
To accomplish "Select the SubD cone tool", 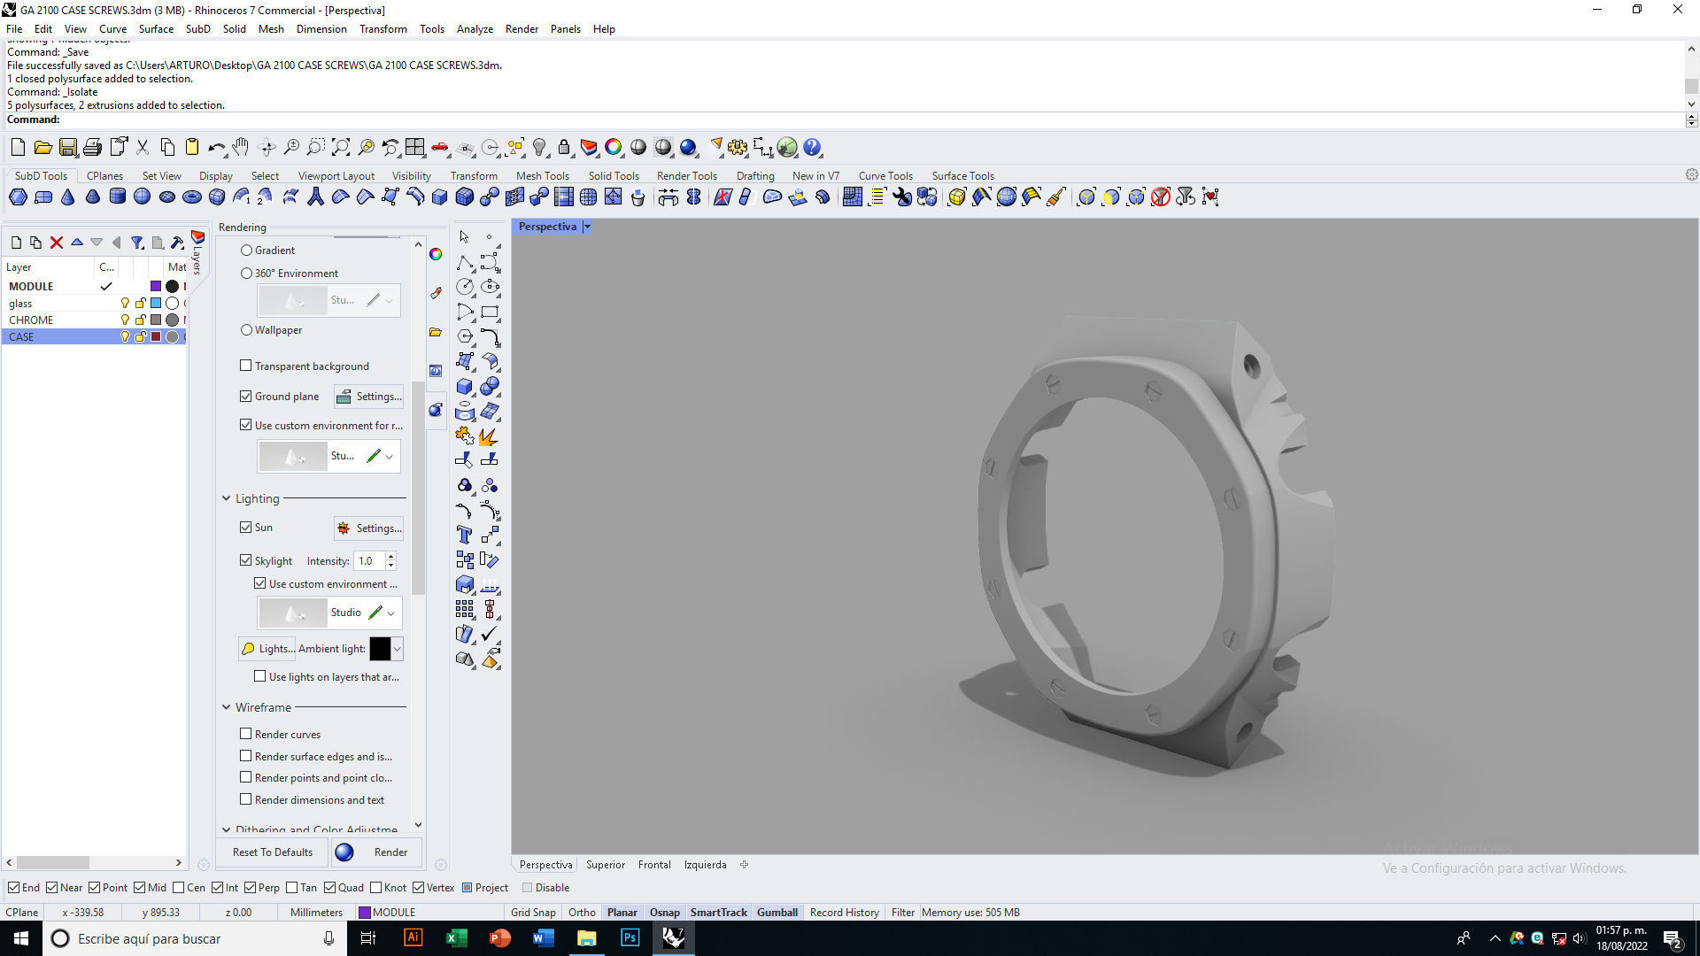I will [67, 197].
